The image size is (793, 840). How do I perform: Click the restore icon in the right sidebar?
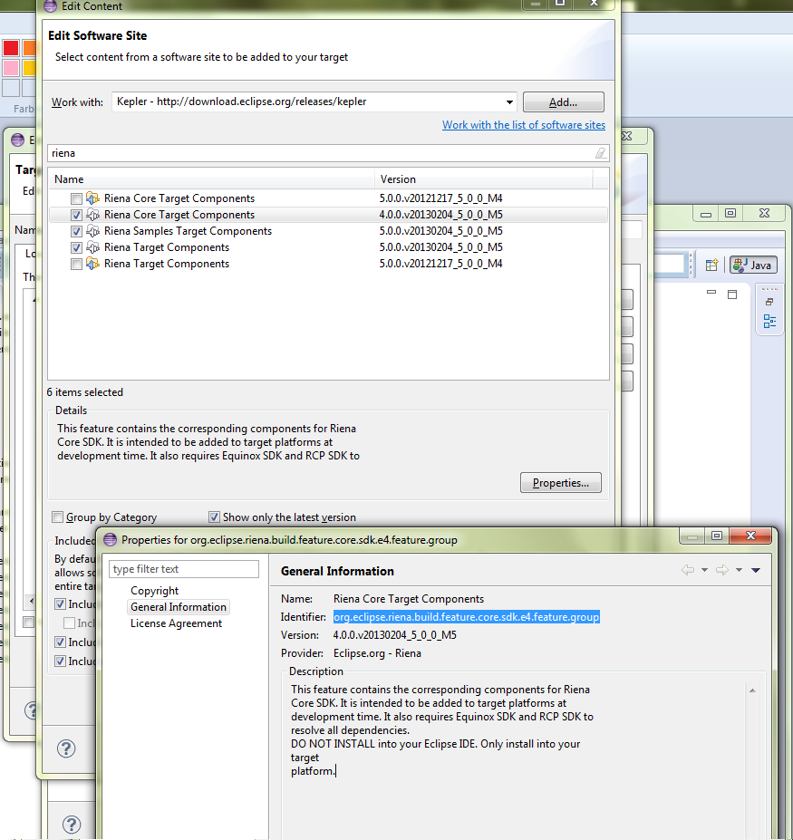769,302
